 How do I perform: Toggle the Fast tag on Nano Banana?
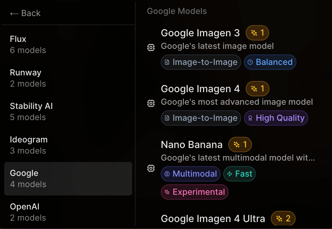pos(239,174)
